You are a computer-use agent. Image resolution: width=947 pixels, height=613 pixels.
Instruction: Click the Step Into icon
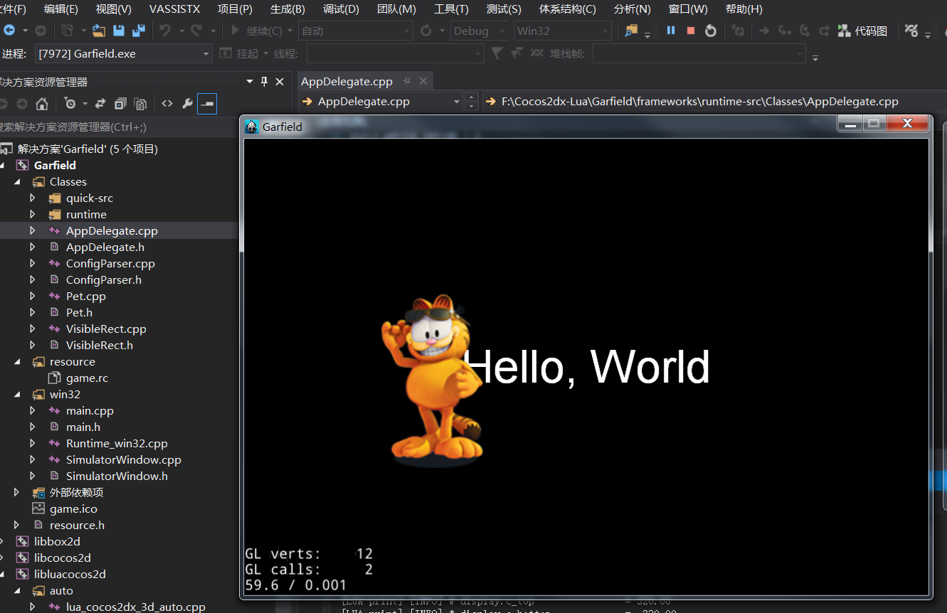(785, 31)
